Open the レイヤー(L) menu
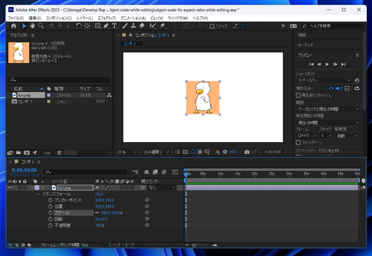This screenshot has width=372, height=256. [84, 18]
